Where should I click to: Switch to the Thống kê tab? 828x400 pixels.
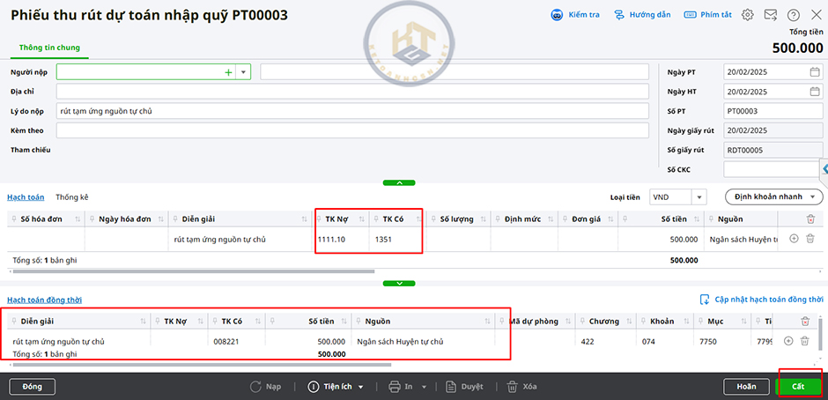pyautogui.click(x=71, y=197)
